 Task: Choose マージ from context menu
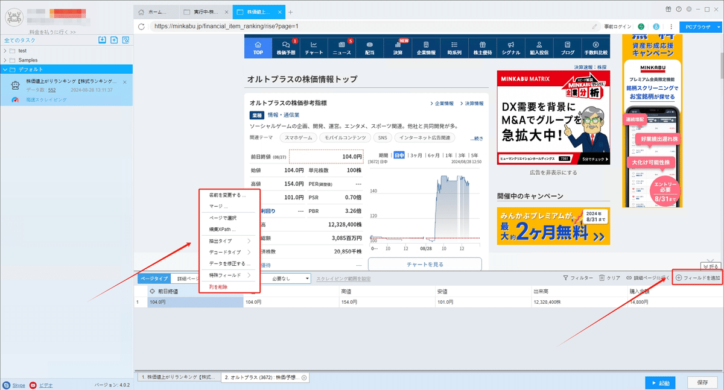click(x=218, y=206)
